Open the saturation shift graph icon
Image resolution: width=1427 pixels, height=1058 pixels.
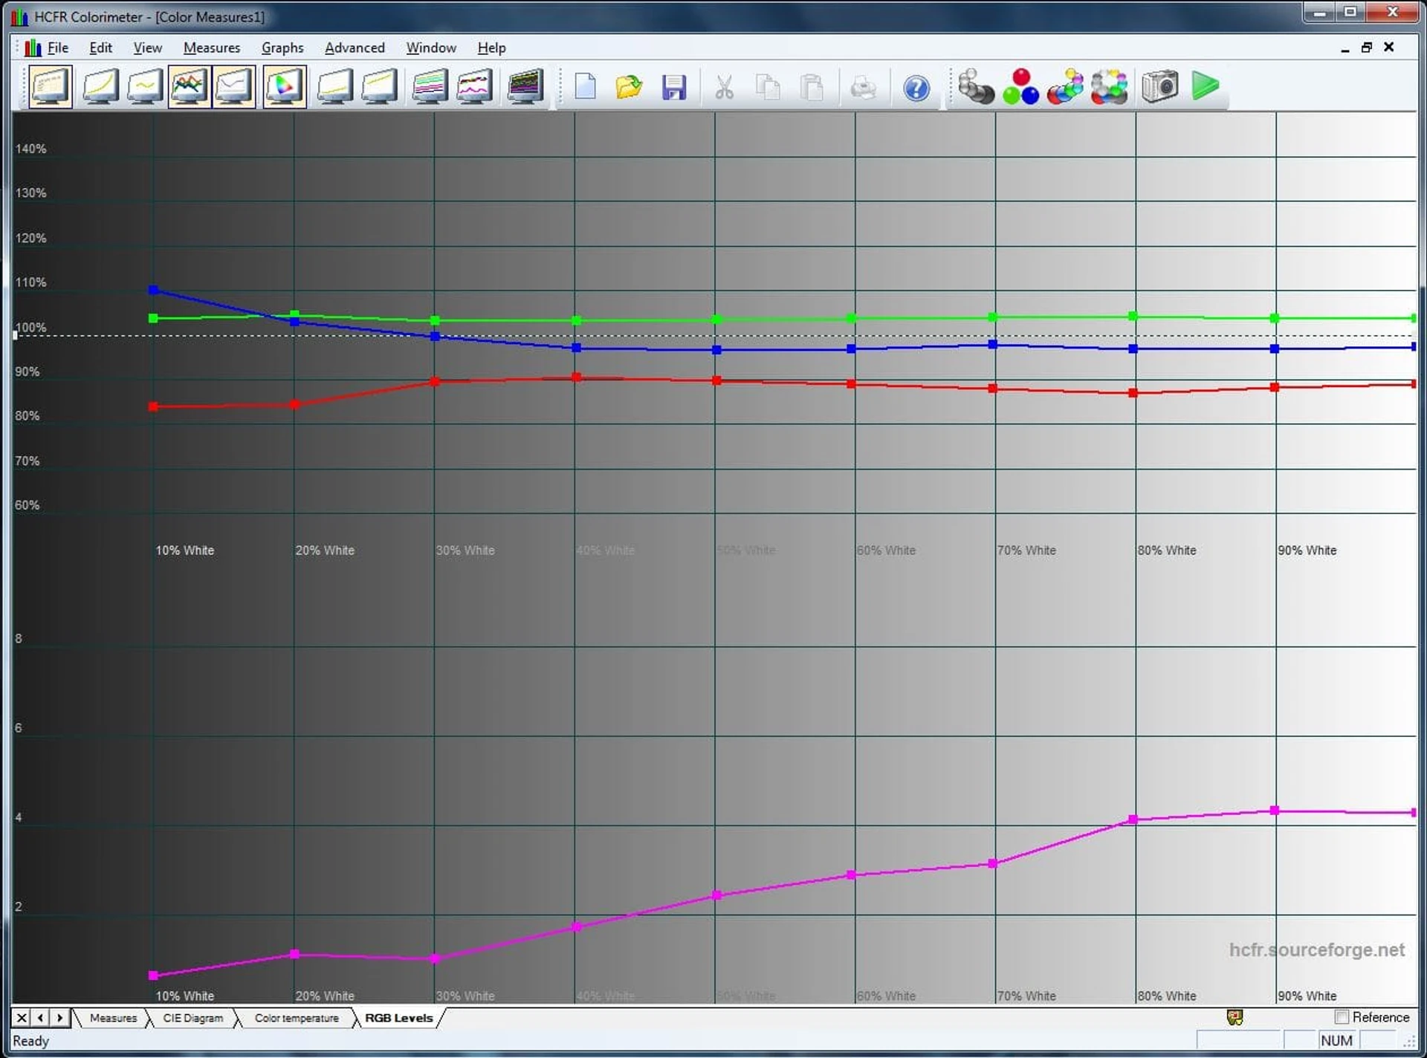click(x=474, y=87)
